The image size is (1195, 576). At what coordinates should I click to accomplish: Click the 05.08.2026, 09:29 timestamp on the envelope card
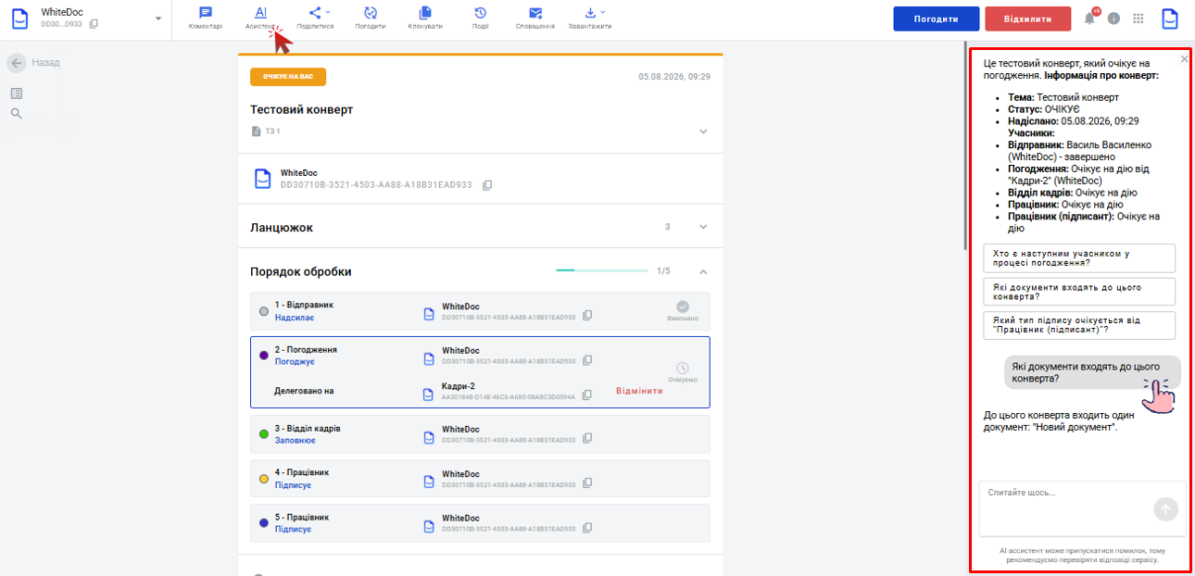click(x=674, y=77)
